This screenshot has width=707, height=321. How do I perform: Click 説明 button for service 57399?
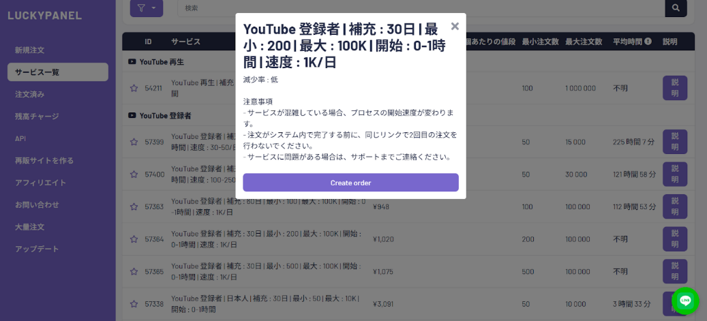[x=674, y=142]
